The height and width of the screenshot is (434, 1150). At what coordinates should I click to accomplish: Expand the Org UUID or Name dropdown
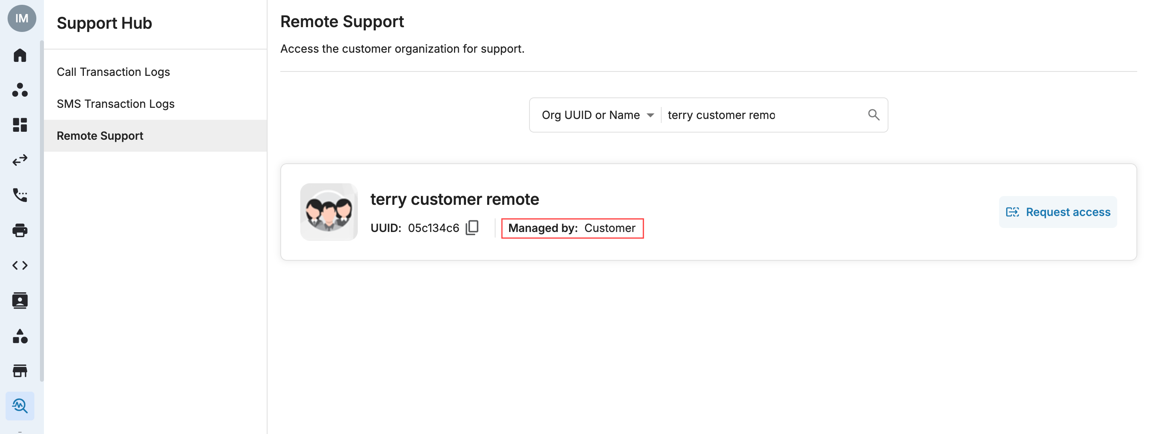pyautogui.click(x=598, y=115)
